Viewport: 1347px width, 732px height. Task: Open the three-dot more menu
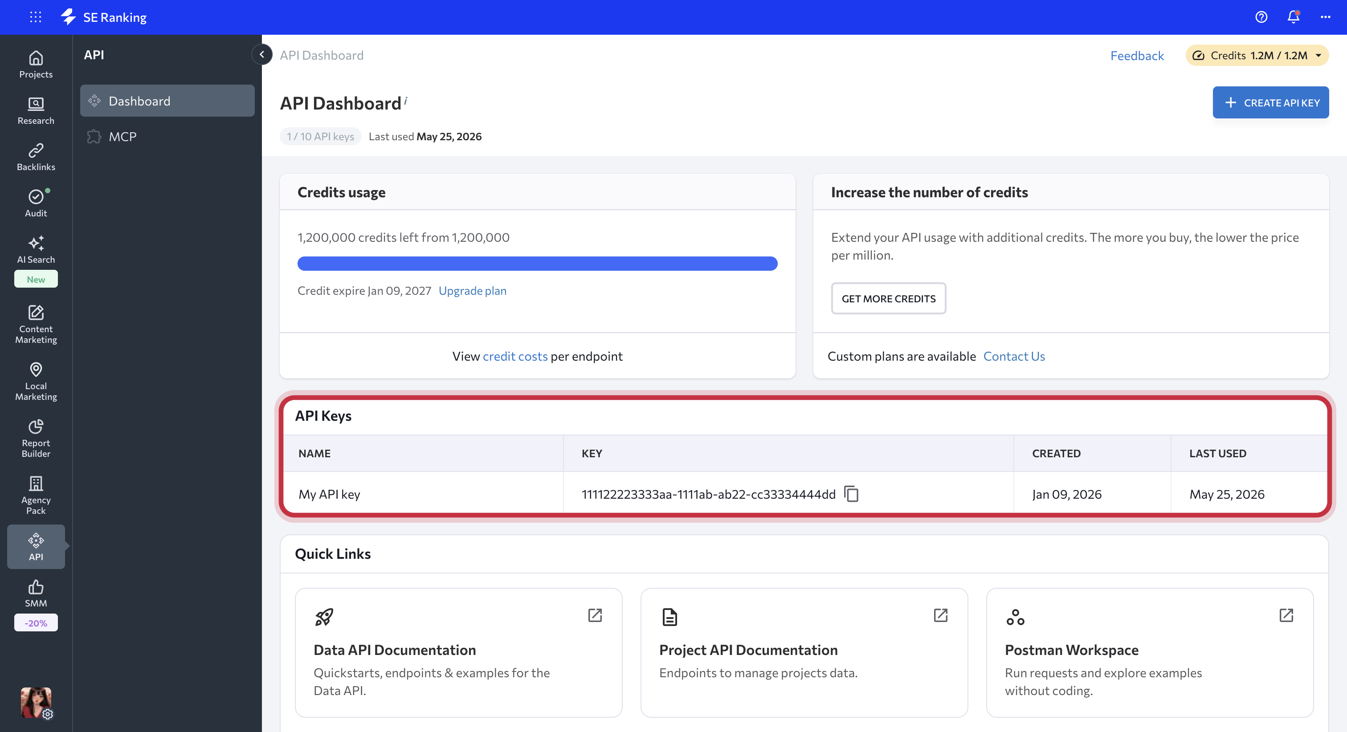pyautogui.click(x=1325, y=17)
